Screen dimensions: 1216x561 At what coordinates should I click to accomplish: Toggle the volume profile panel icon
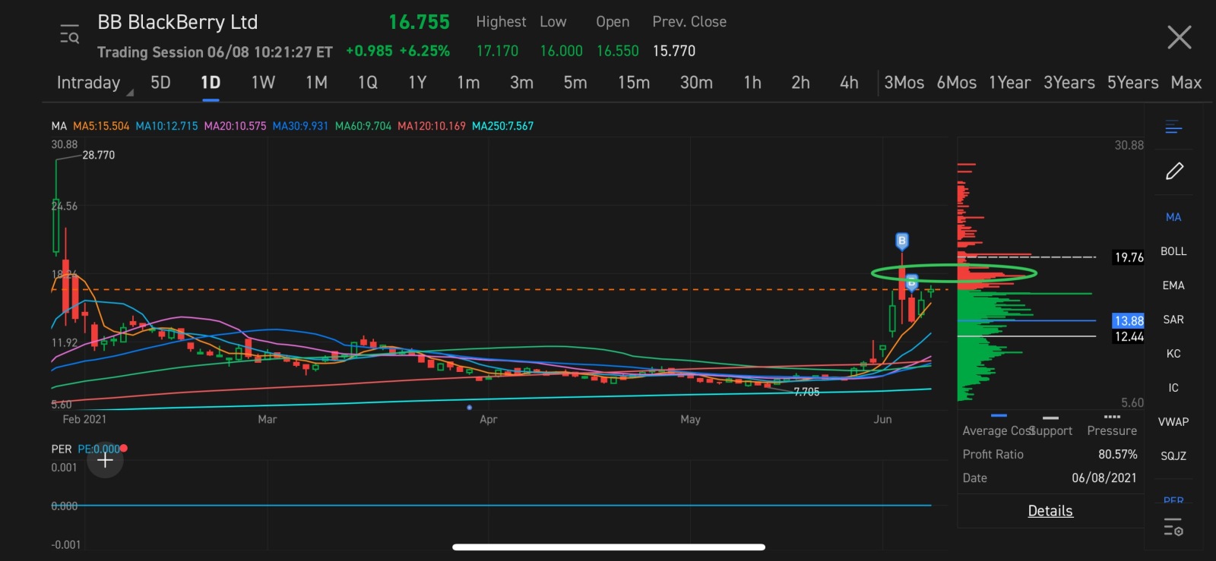(1173, 127)
